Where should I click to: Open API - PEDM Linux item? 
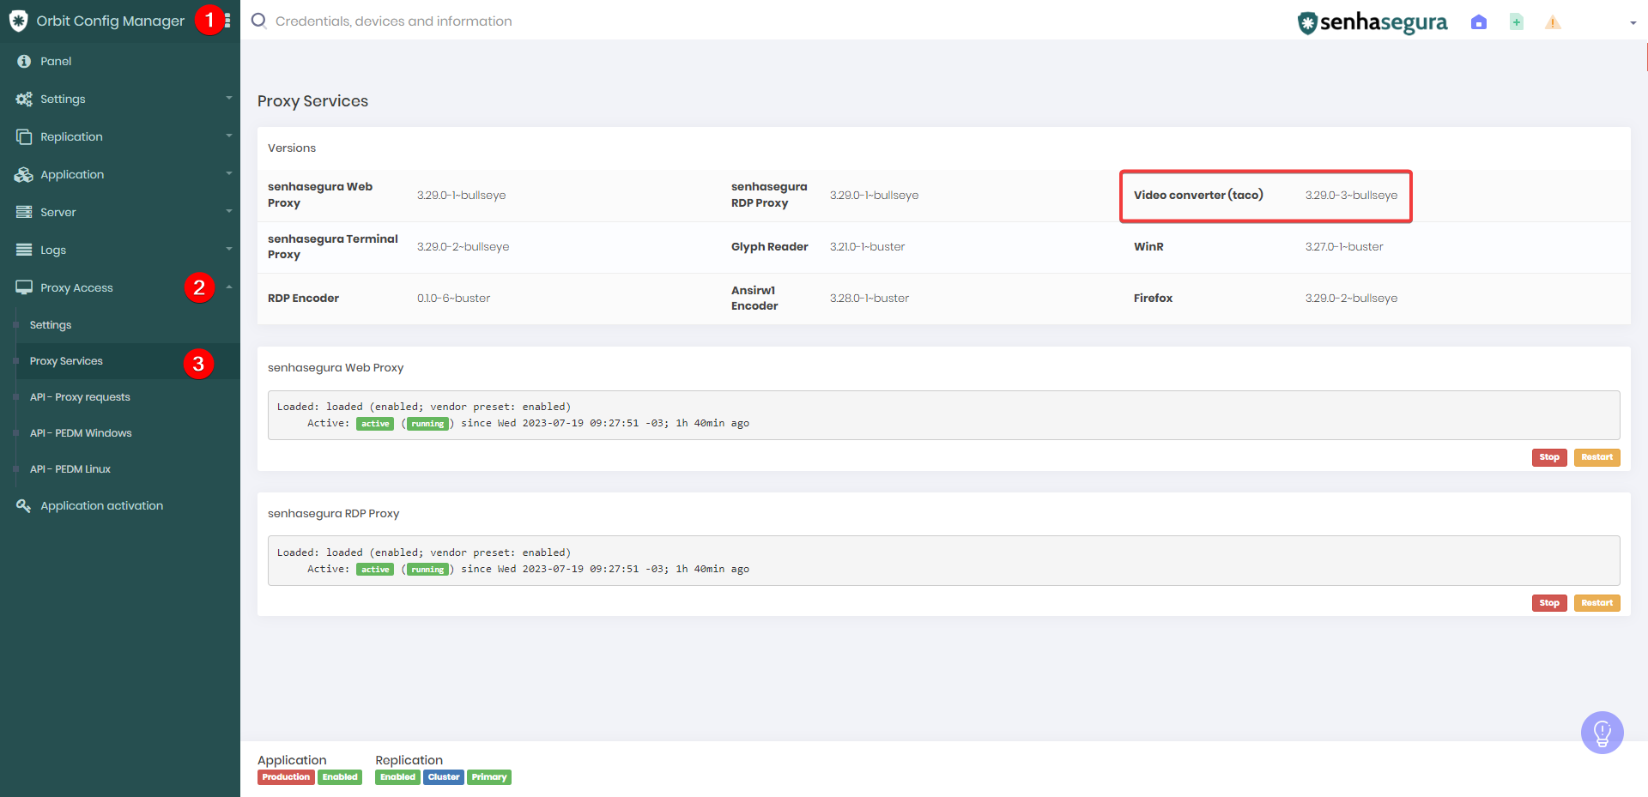(x=70, y=469)
